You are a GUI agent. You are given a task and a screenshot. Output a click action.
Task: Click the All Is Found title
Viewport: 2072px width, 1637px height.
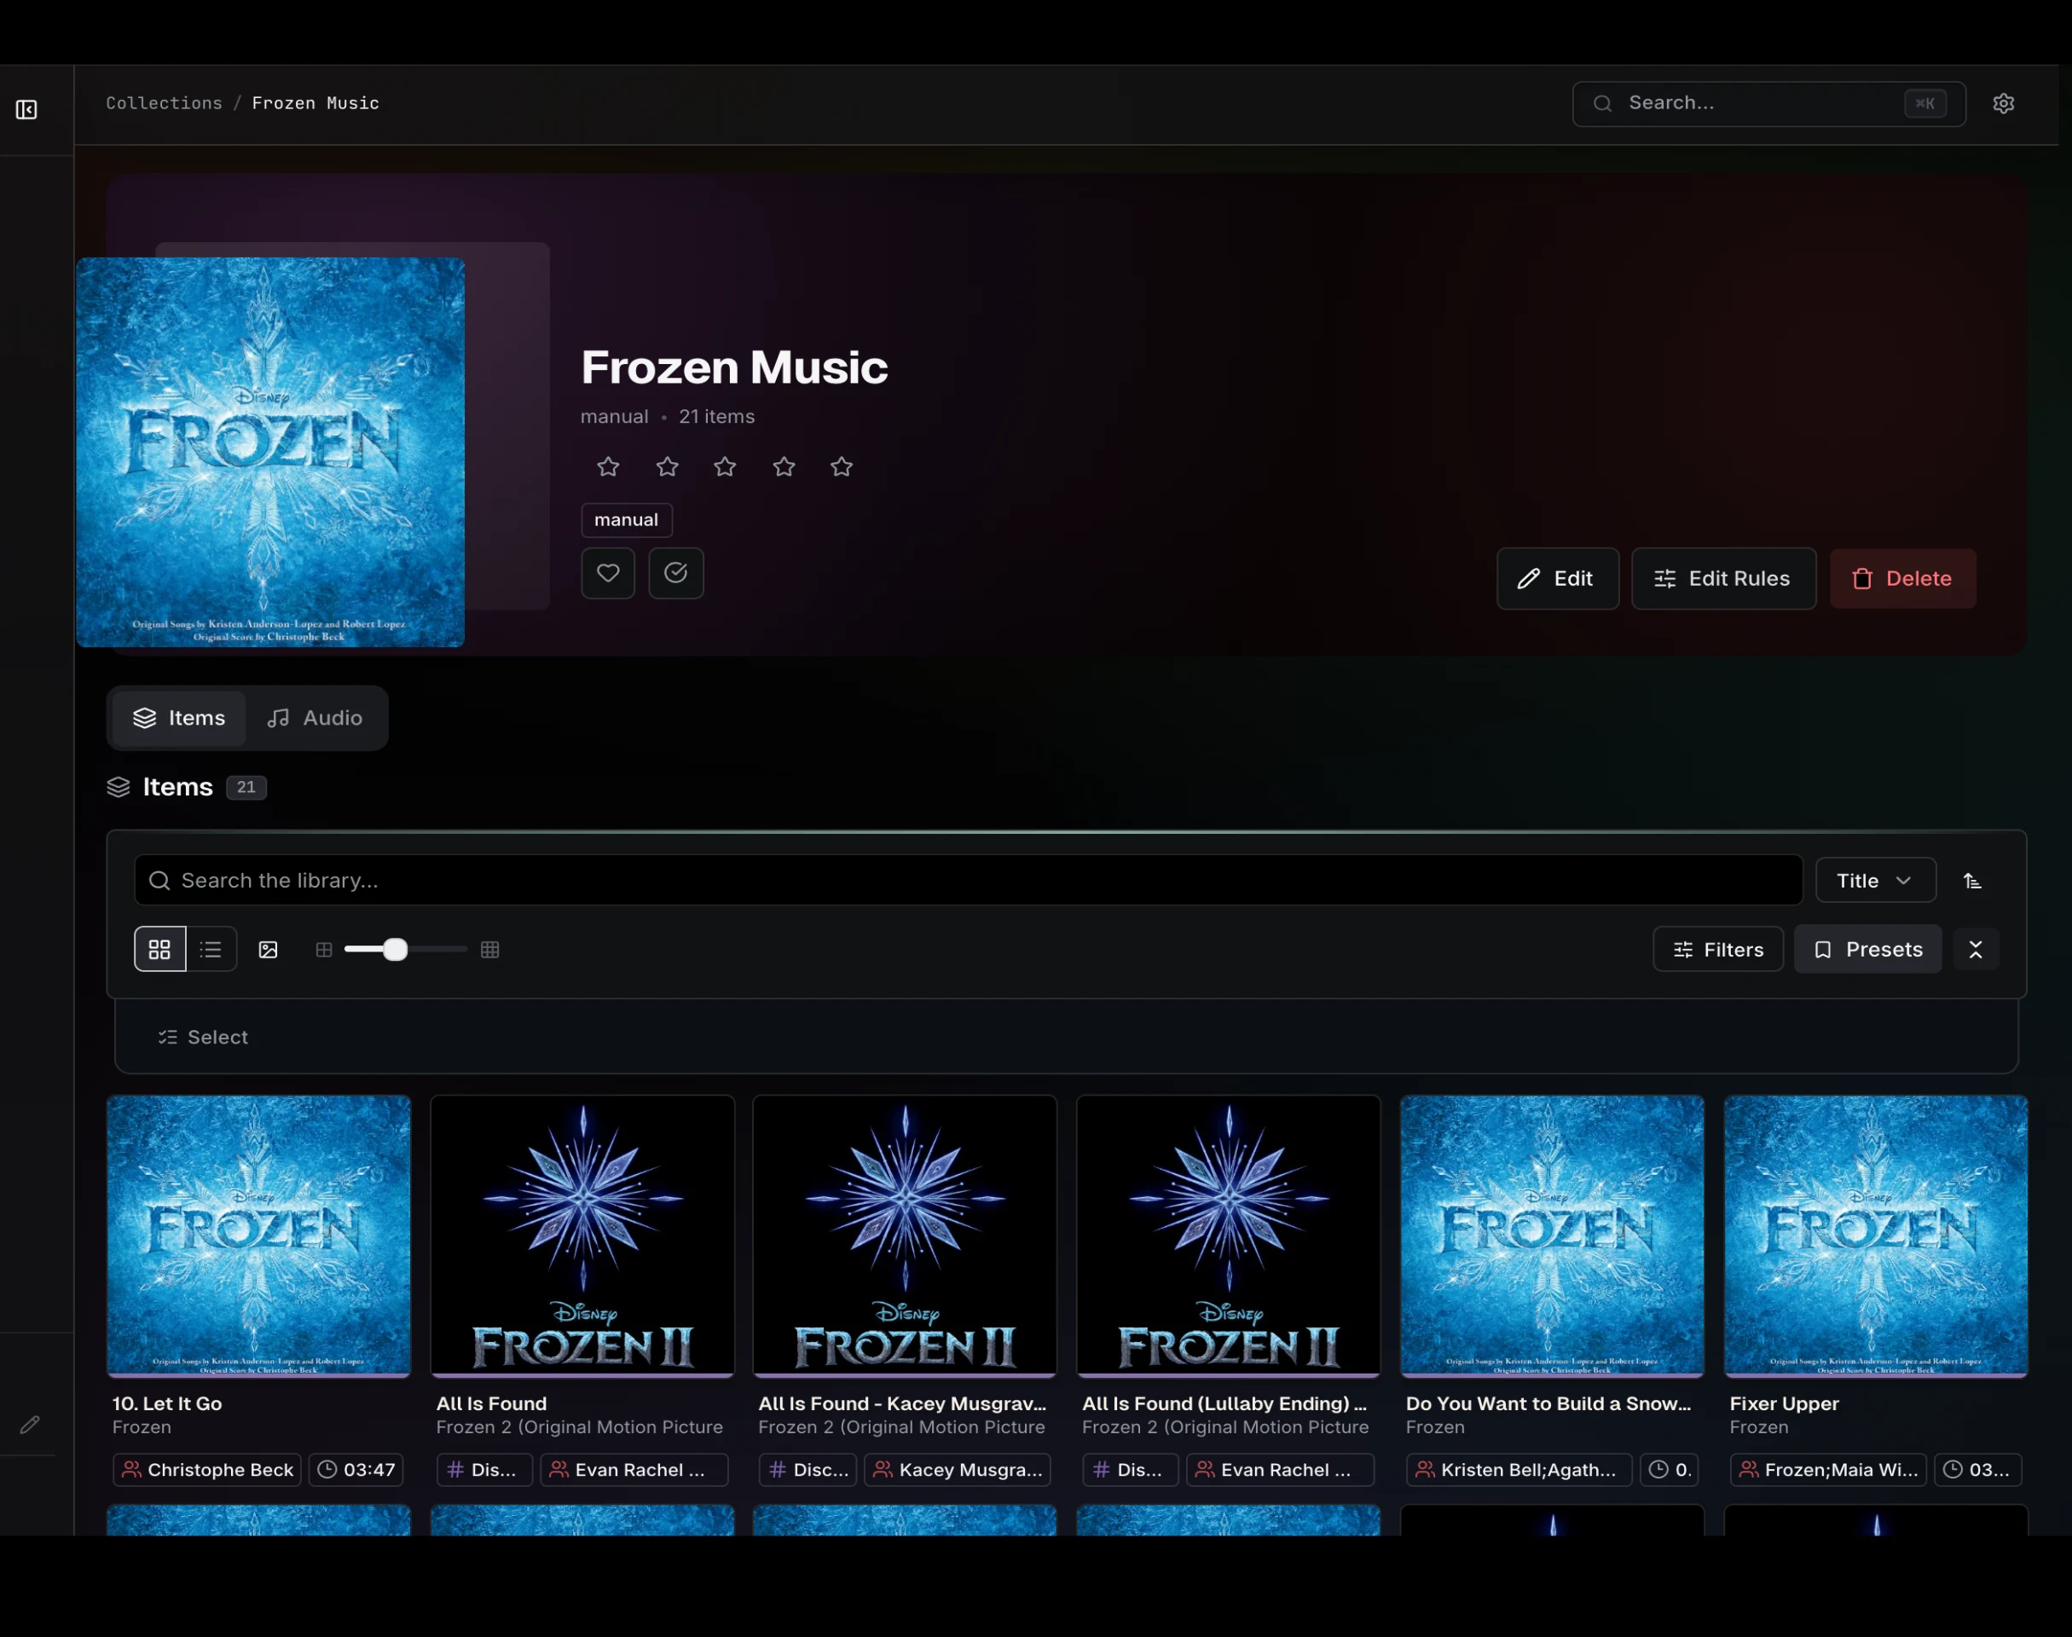pyautogui.click(x=492, y=1403)
